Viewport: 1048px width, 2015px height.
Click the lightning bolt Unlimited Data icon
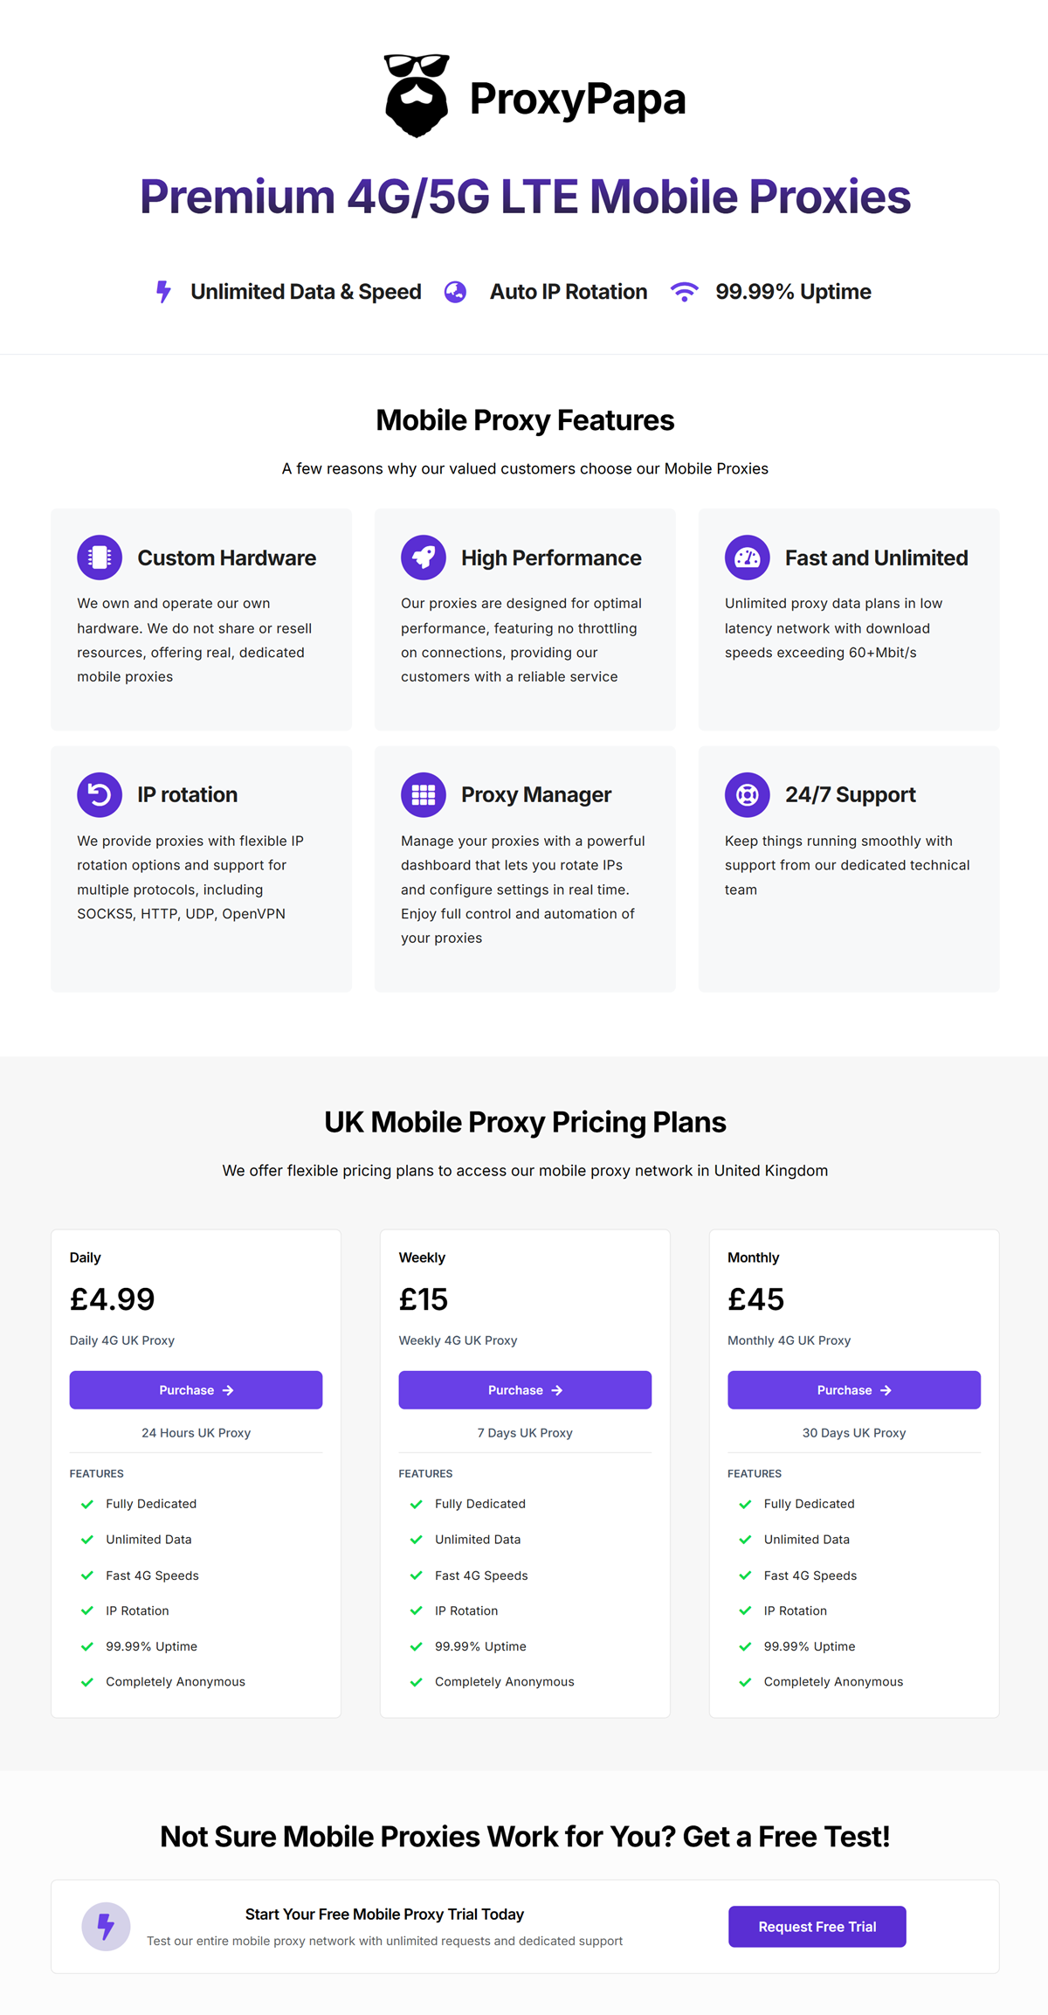(x=163, y=292)
